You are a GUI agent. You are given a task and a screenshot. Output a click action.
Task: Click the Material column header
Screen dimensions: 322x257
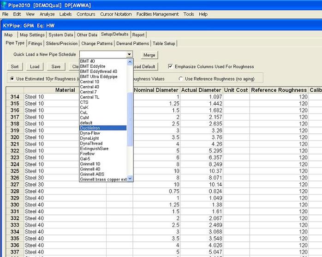click(x=65, y=90)
